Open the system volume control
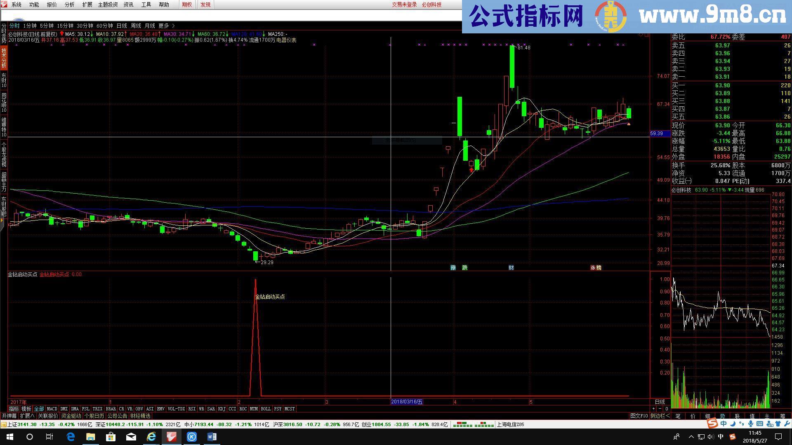The width and height of the screenshot is (792, 445). click(710, 437)
